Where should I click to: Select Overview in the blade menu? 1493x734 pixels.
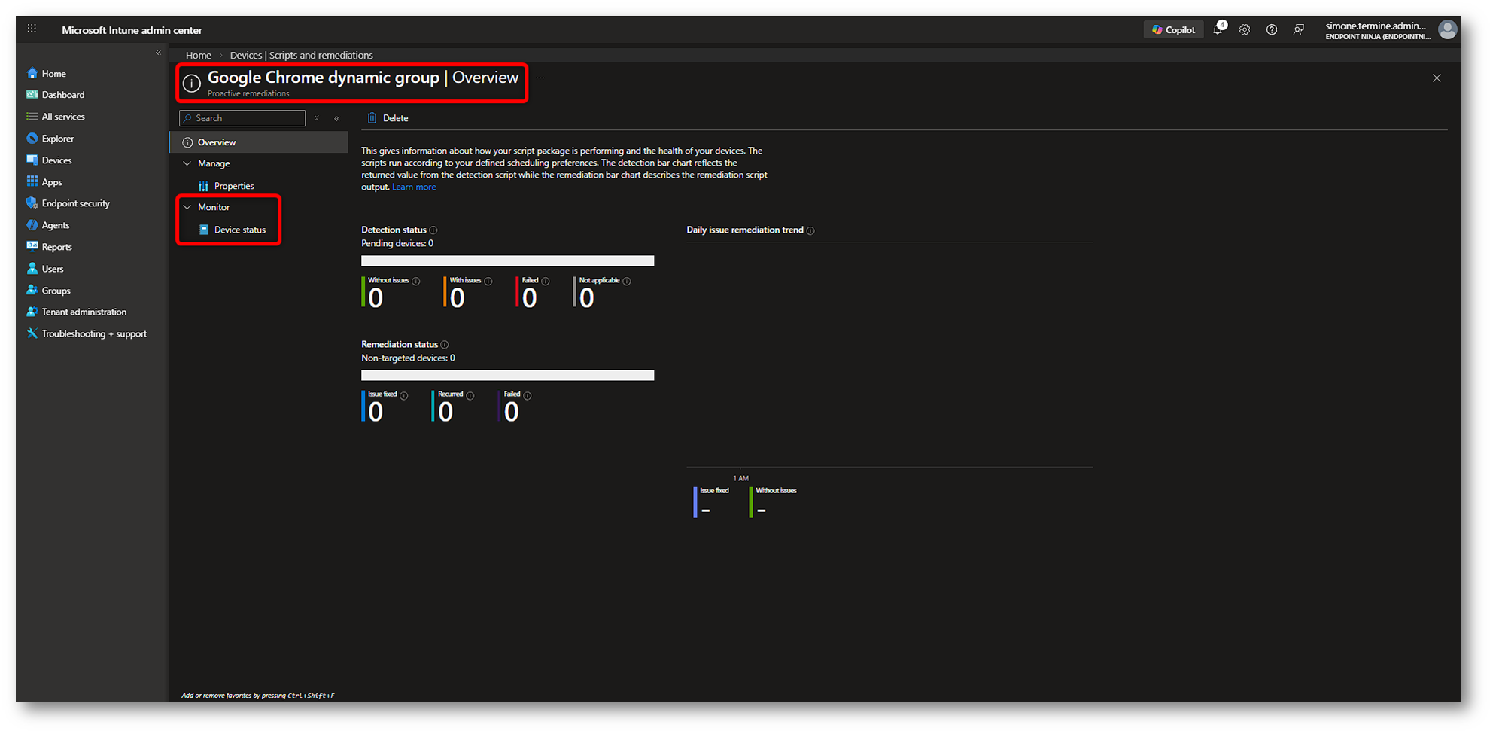click(x=259, y=142)
